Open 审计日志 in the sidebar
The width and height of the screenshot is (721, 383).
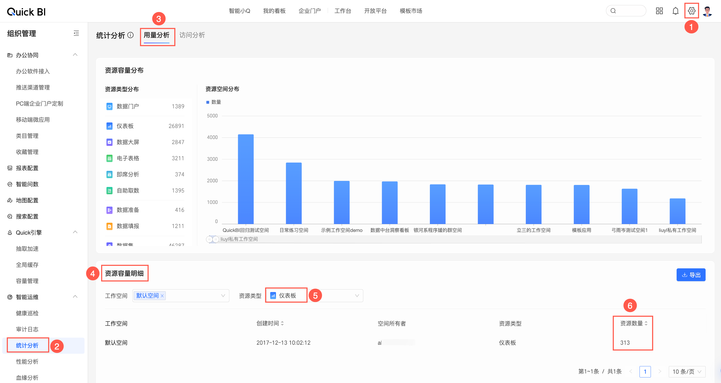(27, 329)
